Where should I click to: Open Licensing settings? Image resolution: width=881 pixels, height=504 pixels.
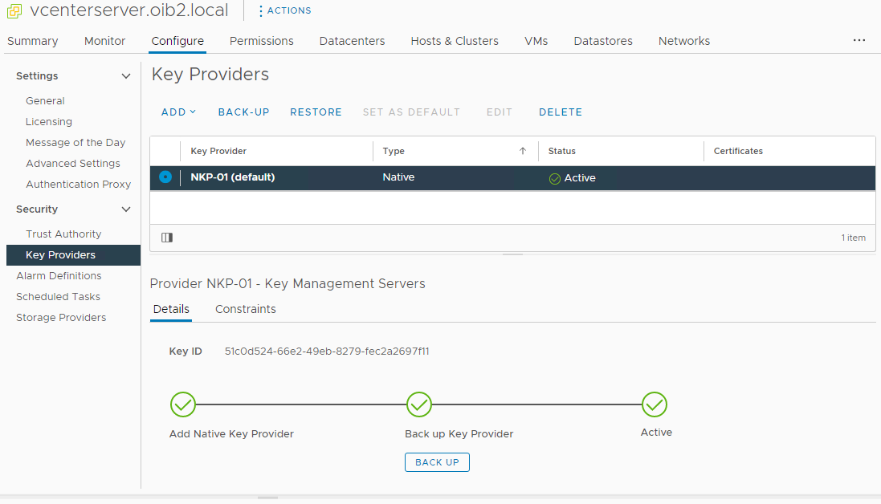coord(49,122)
